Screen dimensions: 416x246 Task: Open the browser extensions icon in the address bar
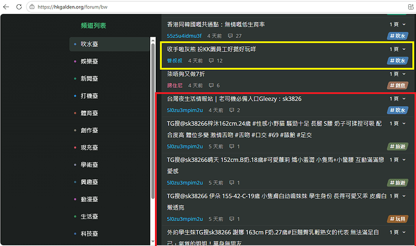point(410,7)
